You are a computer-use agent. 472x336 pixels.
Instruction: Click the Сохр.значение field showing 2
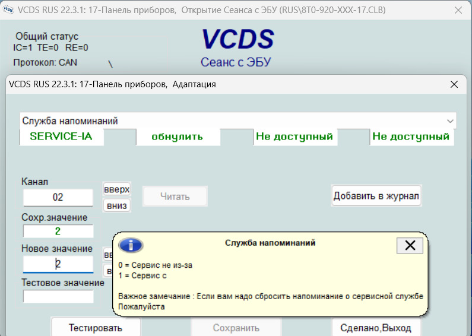pos(58,232)
